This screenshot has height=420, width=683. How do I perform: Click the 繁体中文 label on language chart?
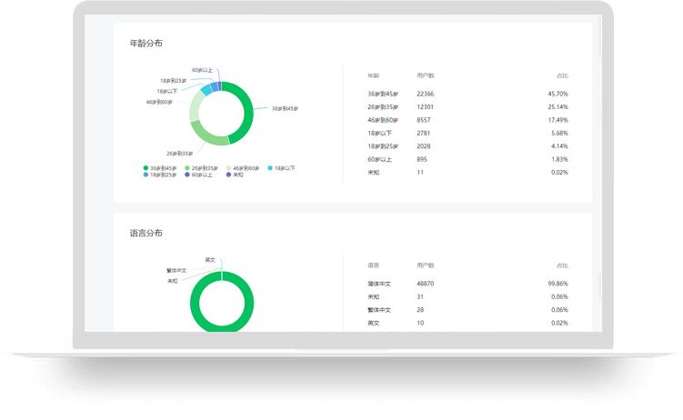click(x=176, y=270)
